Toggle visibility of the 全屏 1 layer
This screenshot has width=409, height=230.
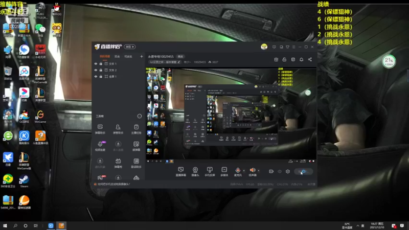[96, 76]
